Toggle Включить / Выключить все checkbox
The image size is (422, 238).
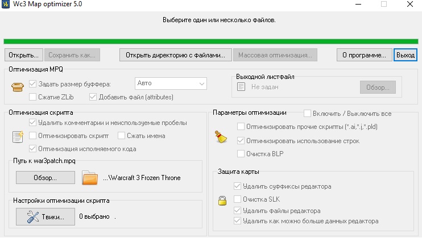pyautogui.click(x=307, y=113)
